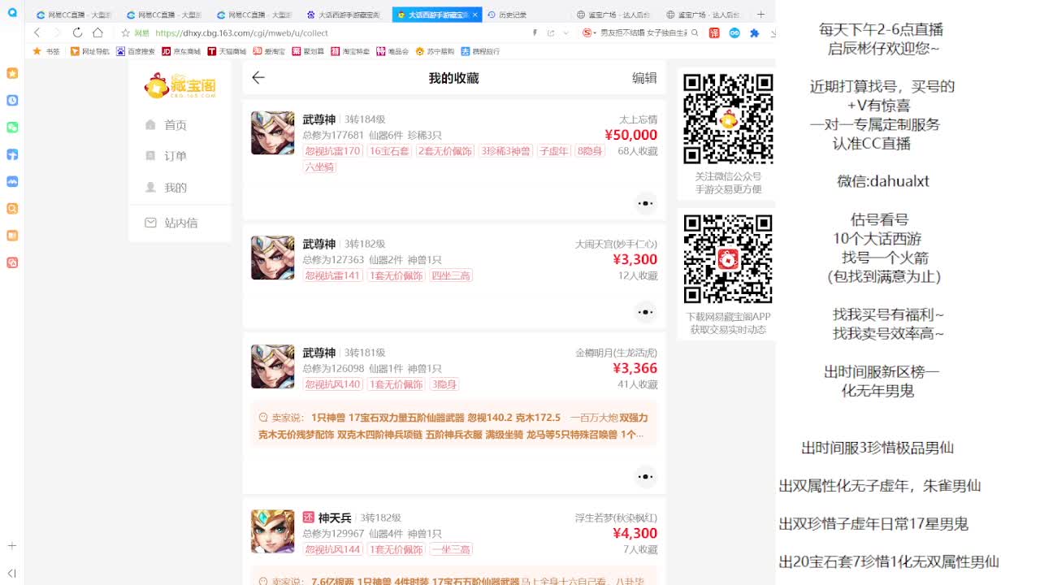
Task: Click the 忽视抗风140 tag
Action: [x=332, y=384]
